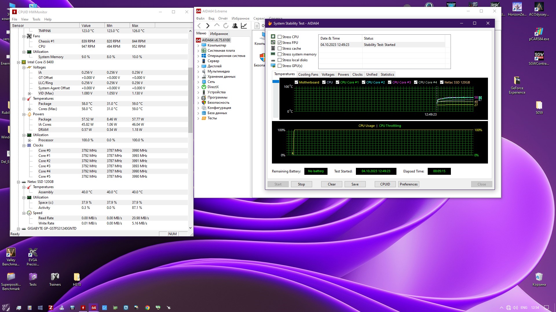Open the AIDA64 graph chart toolbar icon
This screenshot has width=556, height=312.
coord(244,26)
